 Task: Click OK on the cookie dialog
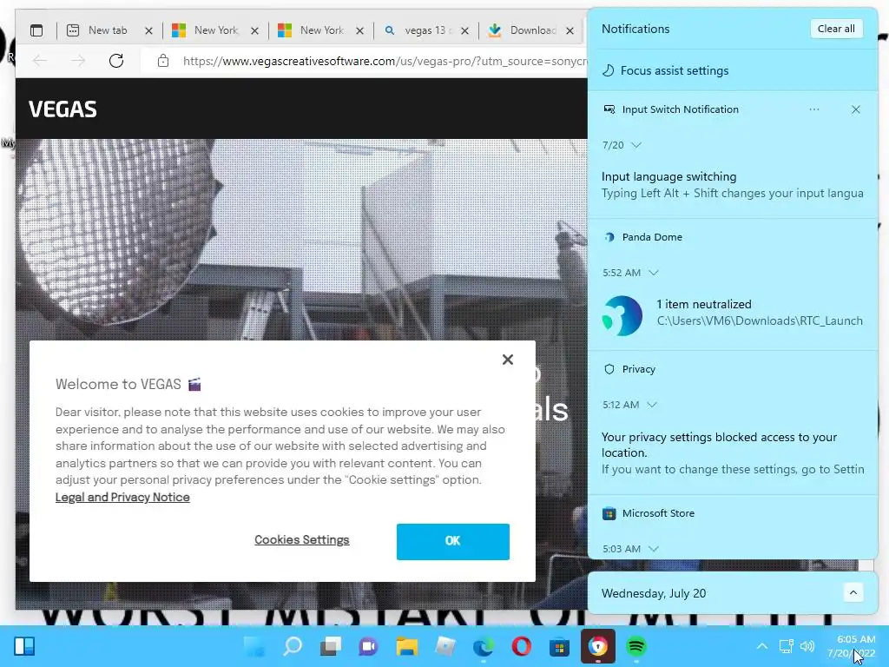coord(452,541)
